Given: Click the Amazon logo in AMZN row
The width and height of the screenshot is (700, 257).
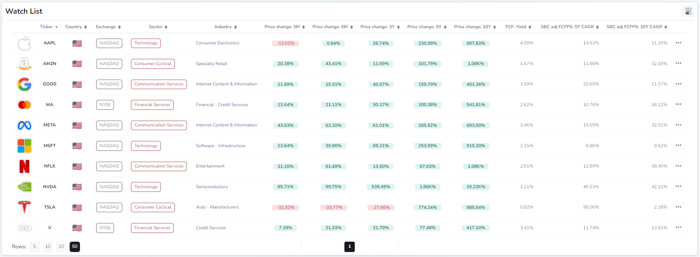Looking at the screenshot, I should (24, 63).
